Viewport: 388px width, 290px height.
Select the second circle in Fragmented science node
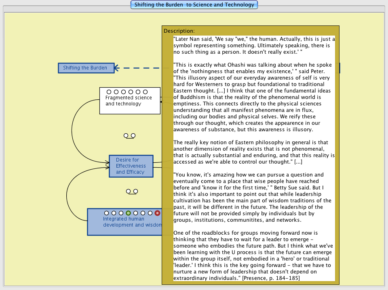(116, 92)
